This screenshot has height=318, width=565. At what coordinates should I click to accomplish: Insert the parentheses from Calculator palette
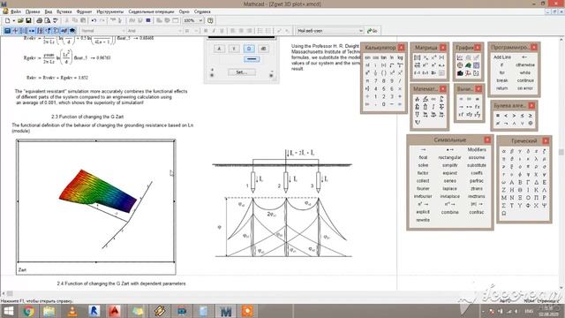(384, 73)
